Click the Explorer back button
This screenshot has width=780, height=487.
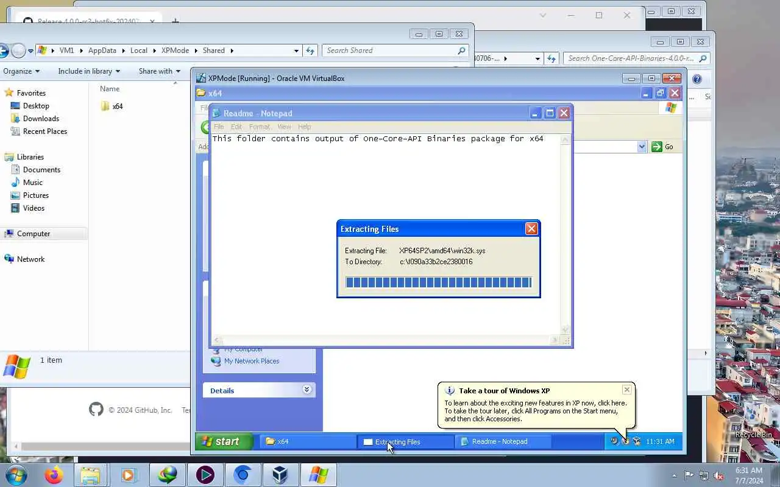pos(2,51)
